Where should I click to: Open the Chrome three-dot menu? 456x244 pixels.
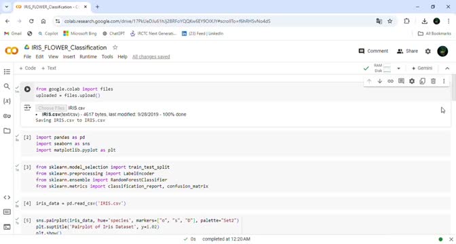tap(449, 21)
